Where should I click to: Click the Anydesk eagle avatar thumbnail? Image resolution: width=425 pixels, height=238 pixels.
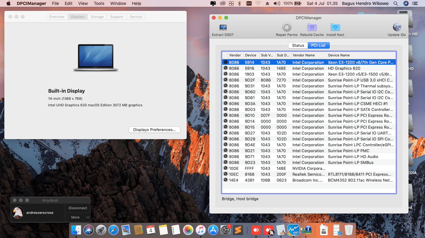(x=17, y=213)
